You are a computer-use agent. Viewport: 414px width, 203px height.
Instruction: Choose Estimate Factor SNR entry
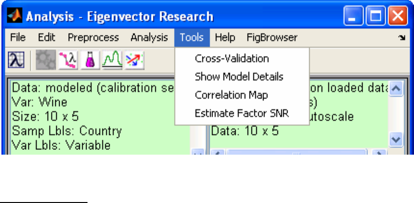[x=242, y=113]
